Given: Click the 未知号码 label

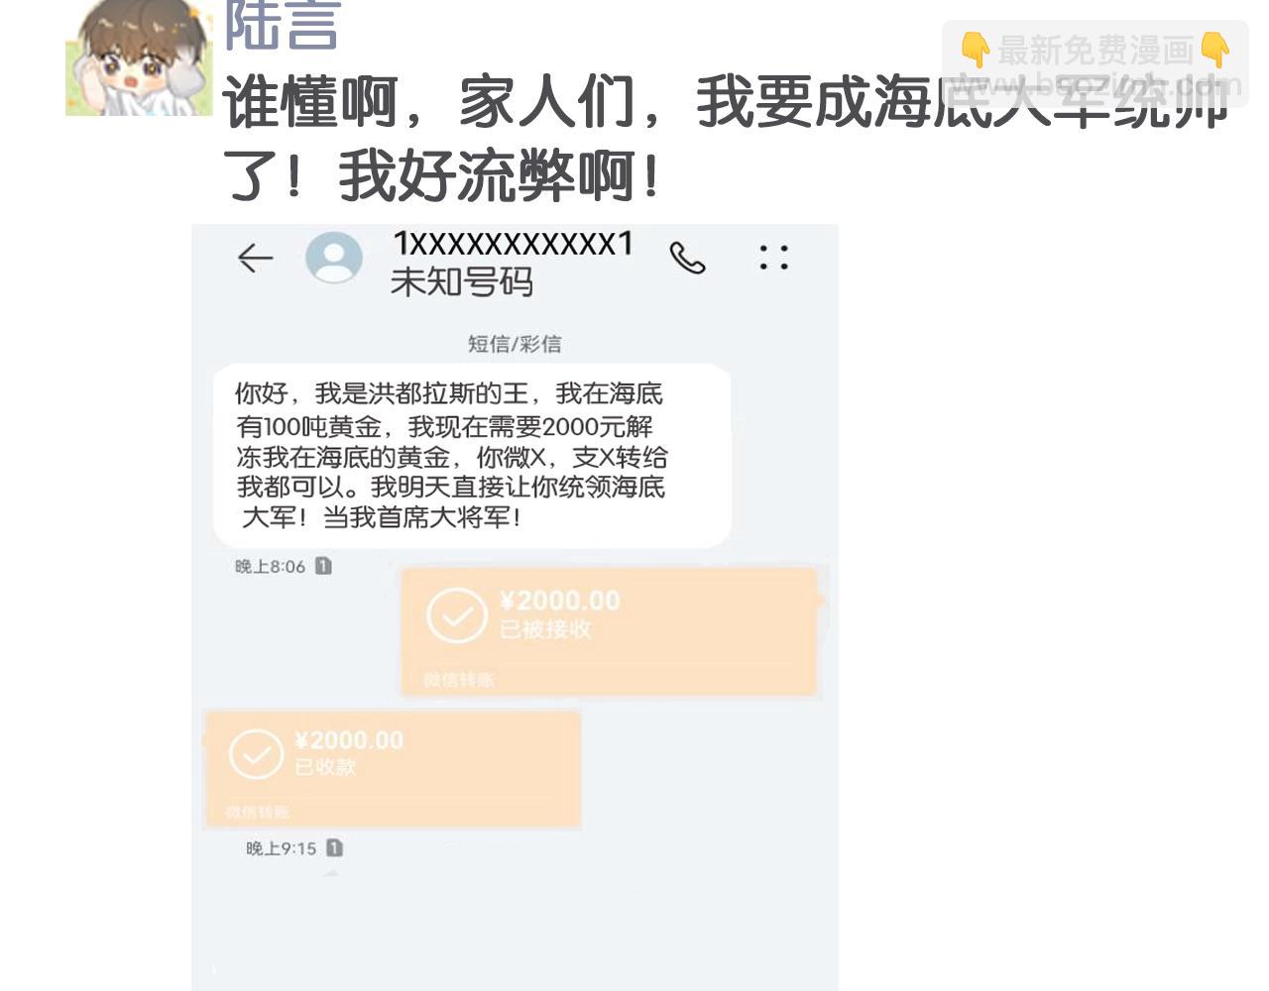Looking at the screenshot, I should point(461,282).
